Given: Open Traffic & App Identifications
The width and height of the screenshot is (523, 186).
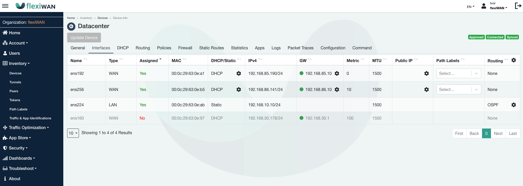Looking at the screenshot, I should click(30, 118).
